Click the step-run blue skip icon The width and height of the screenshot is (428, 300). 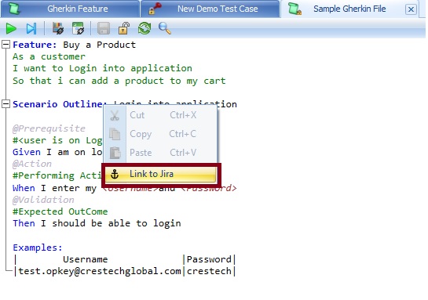31,28
